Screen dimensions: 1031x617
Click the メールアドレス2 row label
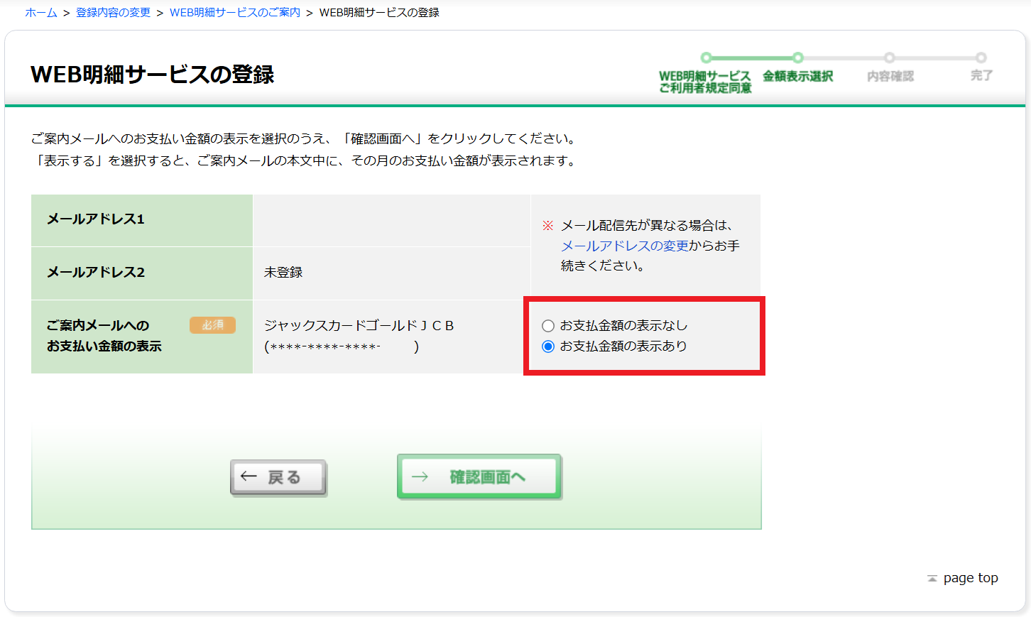tap(96, 273)
